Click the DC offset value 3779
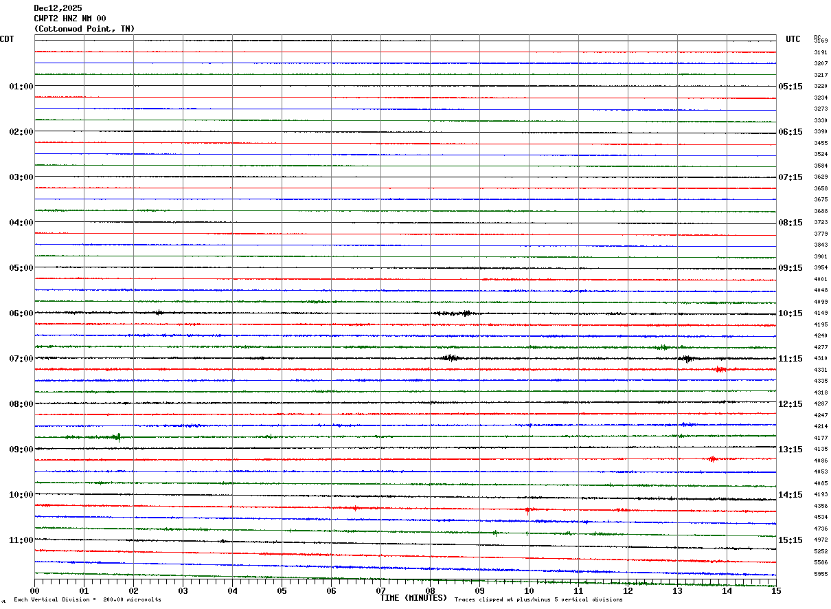831x609 pixels. click(821, 234)
